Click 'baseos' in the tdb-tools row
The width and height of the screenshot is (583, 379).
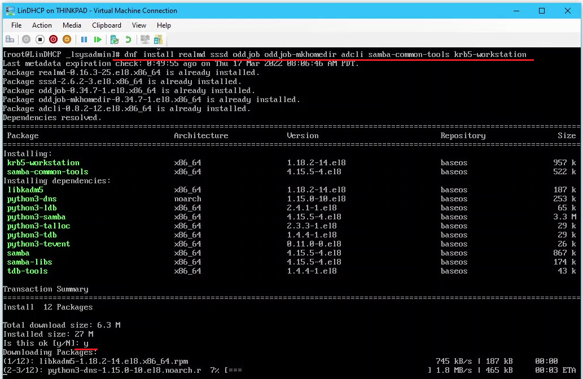coord(454,271)
